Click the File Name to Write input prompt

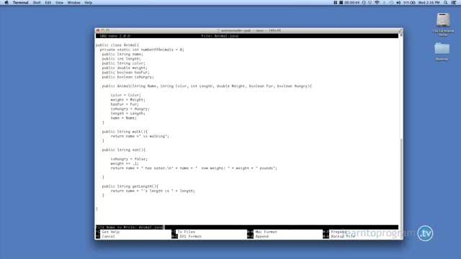coord(130,227)
